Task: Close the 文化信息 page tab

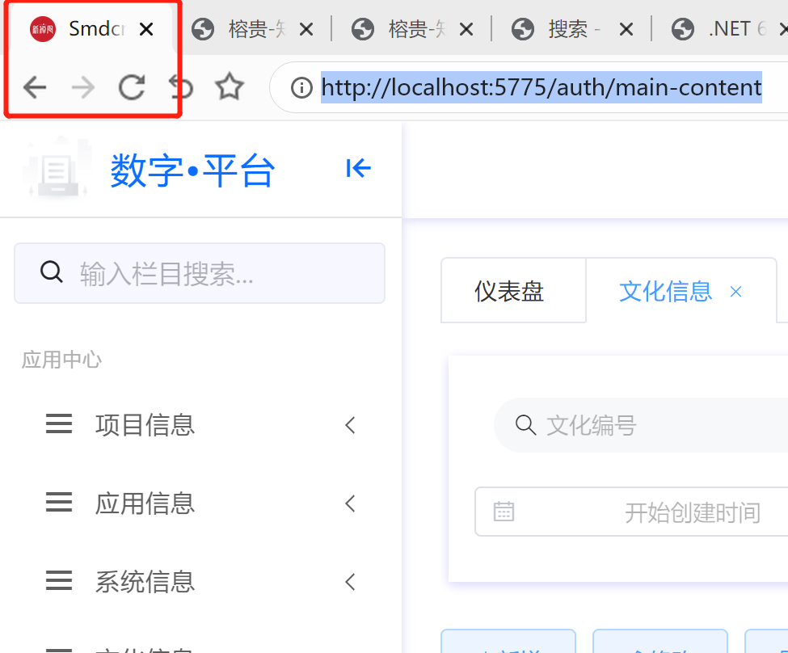Action: (x=735, y=292)
